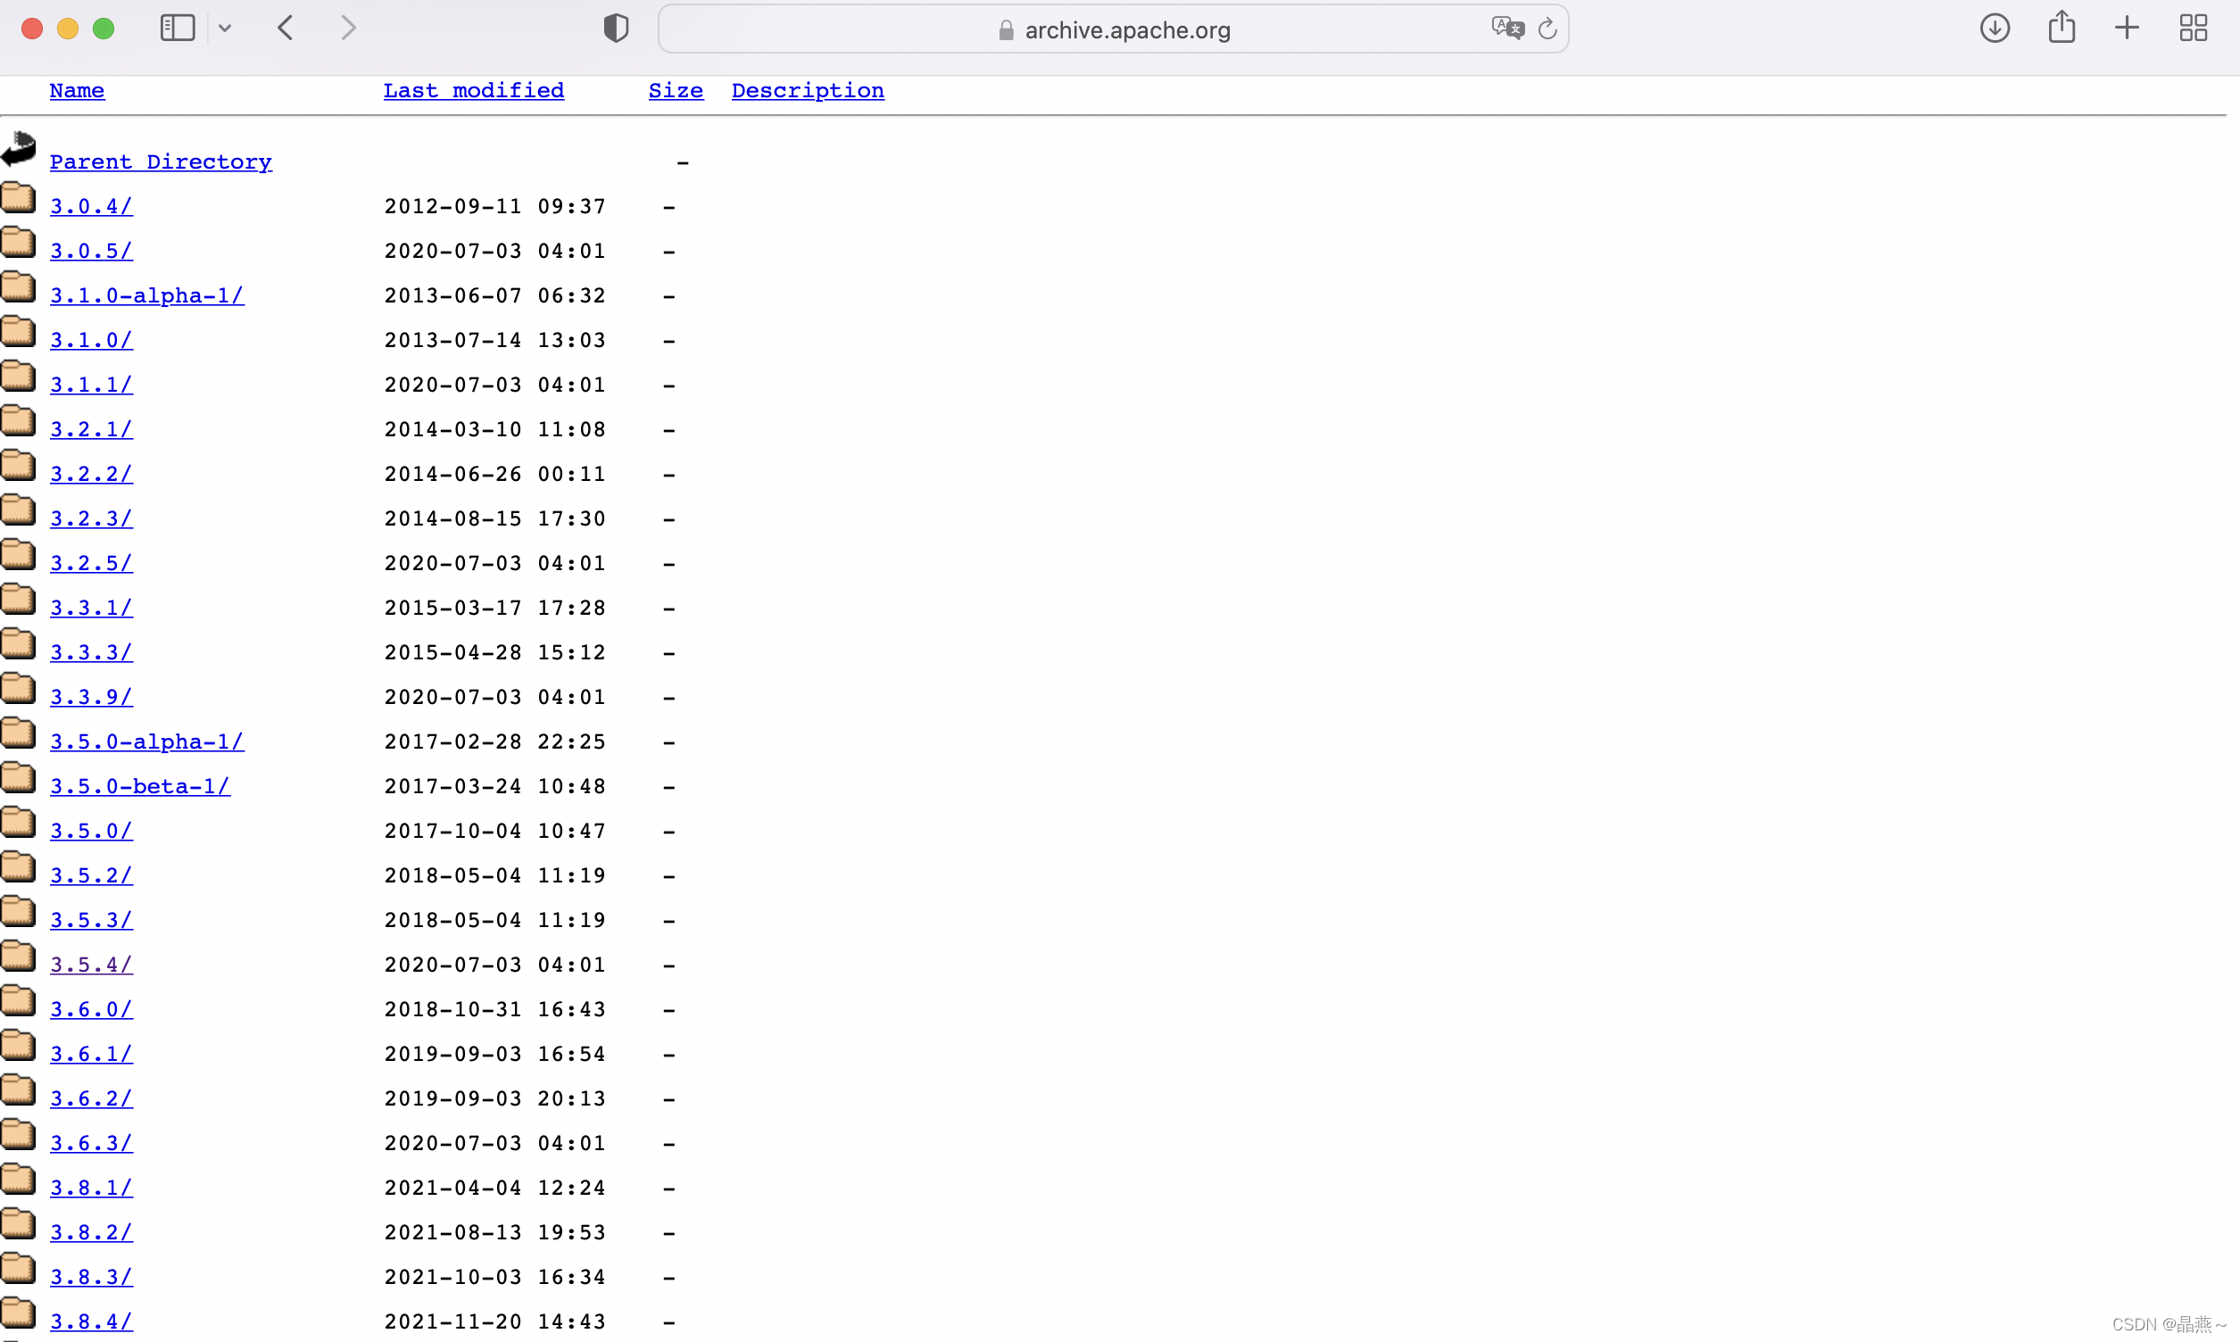2240x1342 pixels.
Task: Click the folder icon beside 3.8.4/
Action: click(x=18, y=1313)
